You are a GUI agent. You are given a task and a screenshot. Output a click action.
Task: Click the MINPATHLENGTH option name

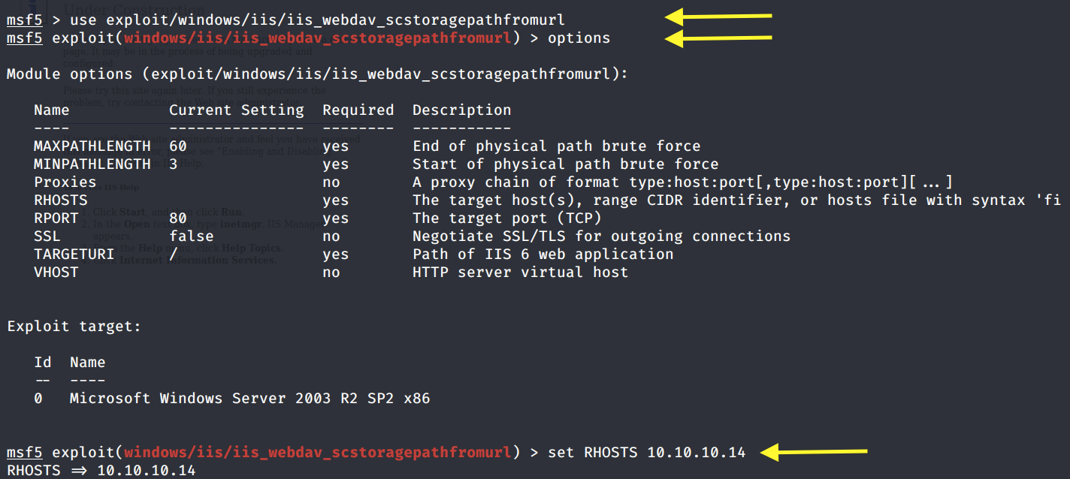92,164
